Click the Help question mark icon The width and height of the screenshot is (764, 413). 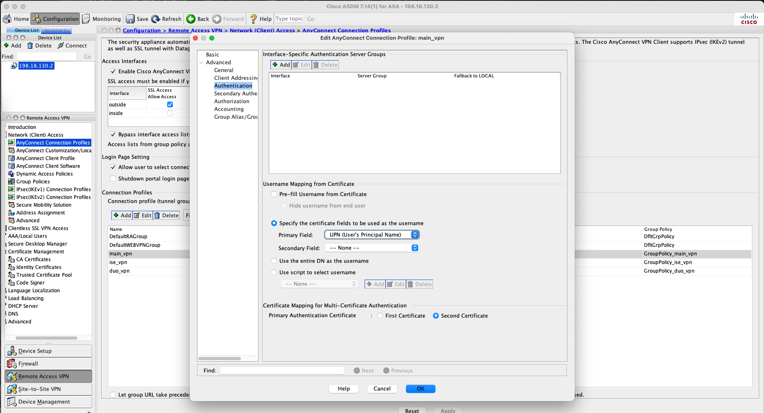pos(254,19)
